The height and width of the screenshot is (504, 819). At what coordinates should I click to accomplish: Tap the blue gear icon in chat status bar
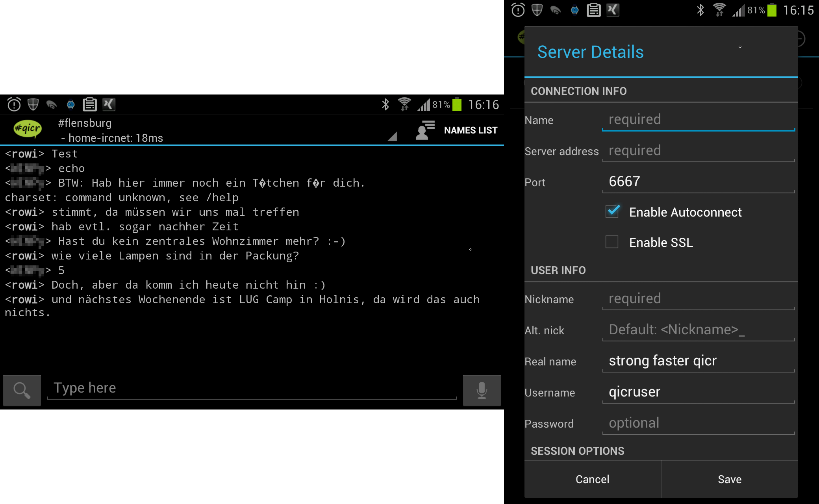71,104
